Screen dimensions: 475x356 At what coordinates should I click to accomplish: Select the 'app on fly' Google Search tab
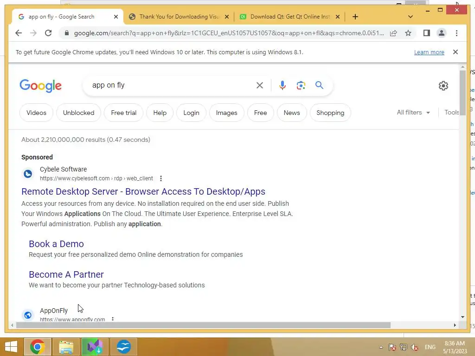(61, 17)
